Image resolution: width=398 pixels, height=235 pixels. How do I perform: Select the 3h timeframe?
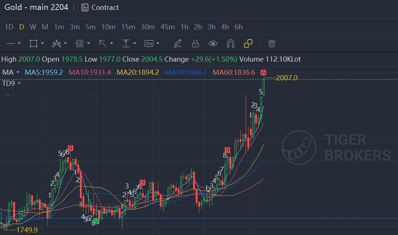tap(211, 27)
